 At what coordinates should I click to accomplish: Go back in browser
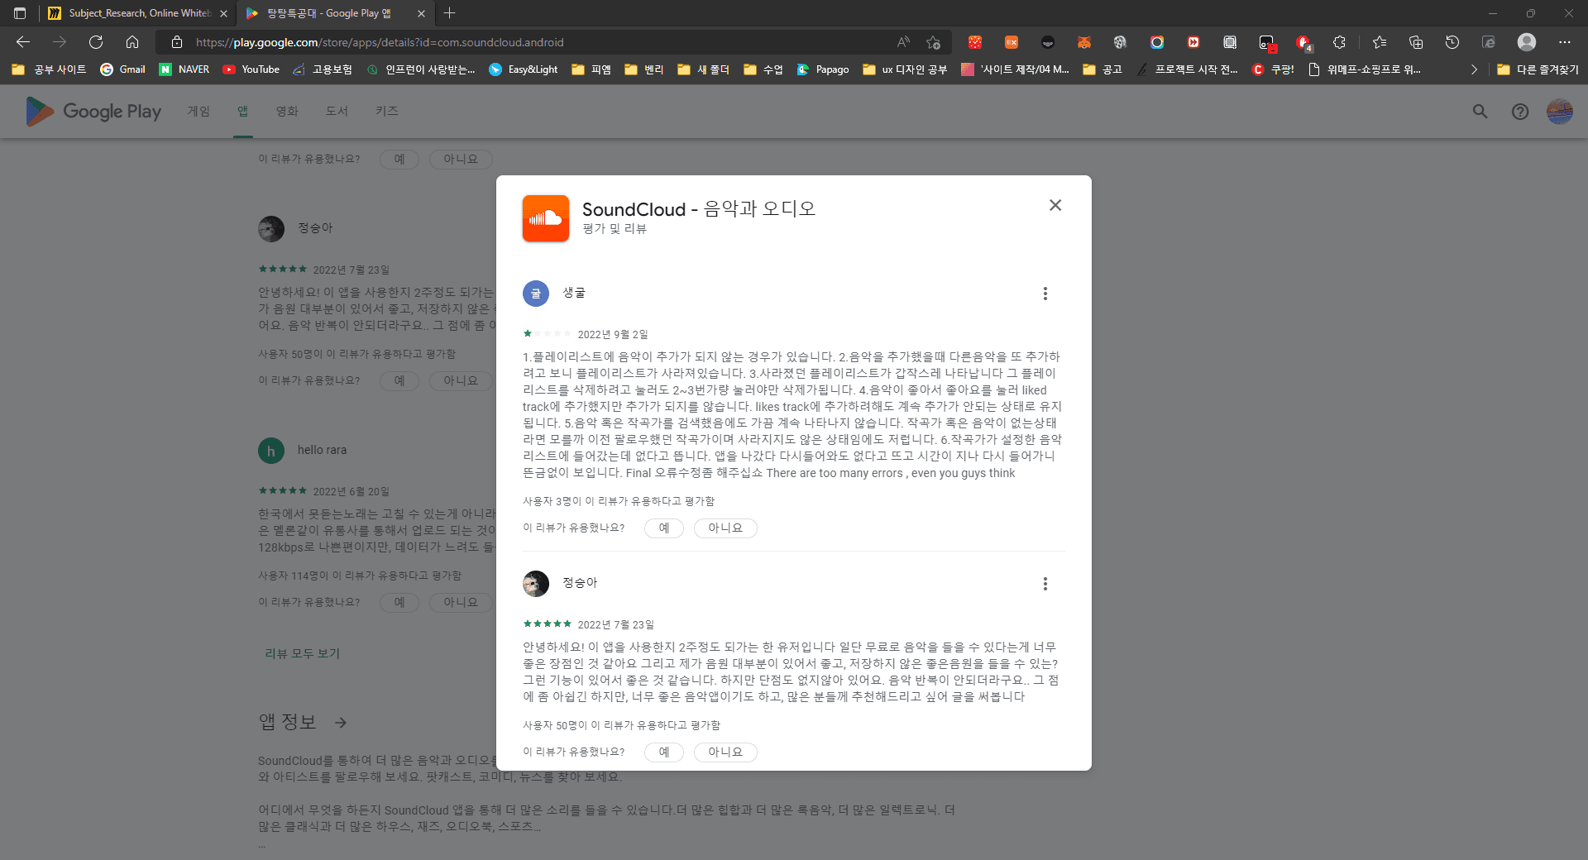pyautogui.click(x=23, y=42)
